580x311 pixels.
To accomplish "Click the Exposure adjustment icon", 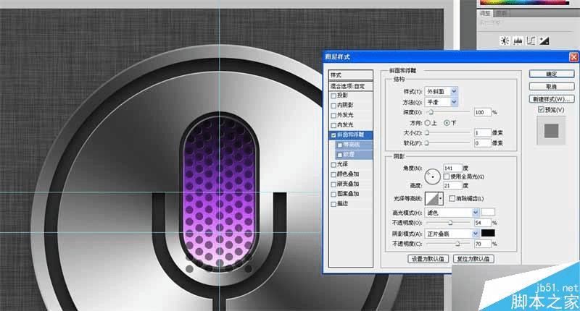I will tap(544, 41).
